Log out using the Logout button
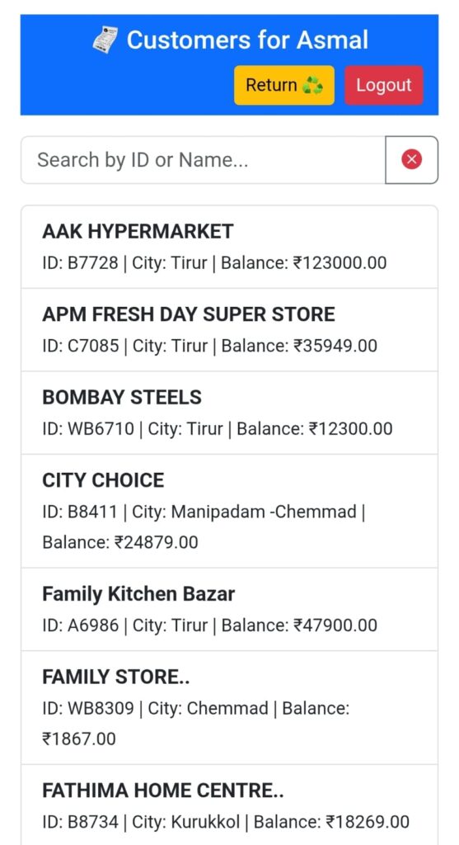459x845 pixels. 384,85
